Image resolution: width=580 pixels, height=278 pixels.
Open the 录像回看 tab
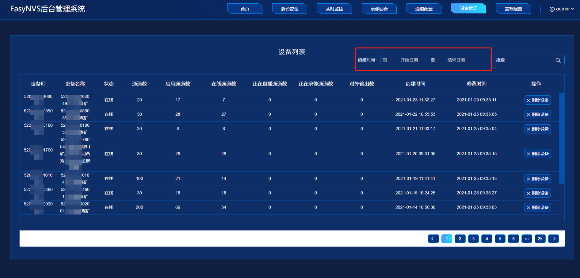(x=379, y=9)
